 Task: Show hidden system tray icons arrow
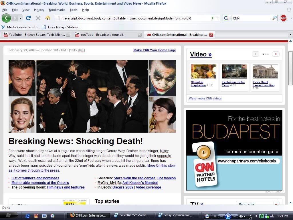point(256,216)
